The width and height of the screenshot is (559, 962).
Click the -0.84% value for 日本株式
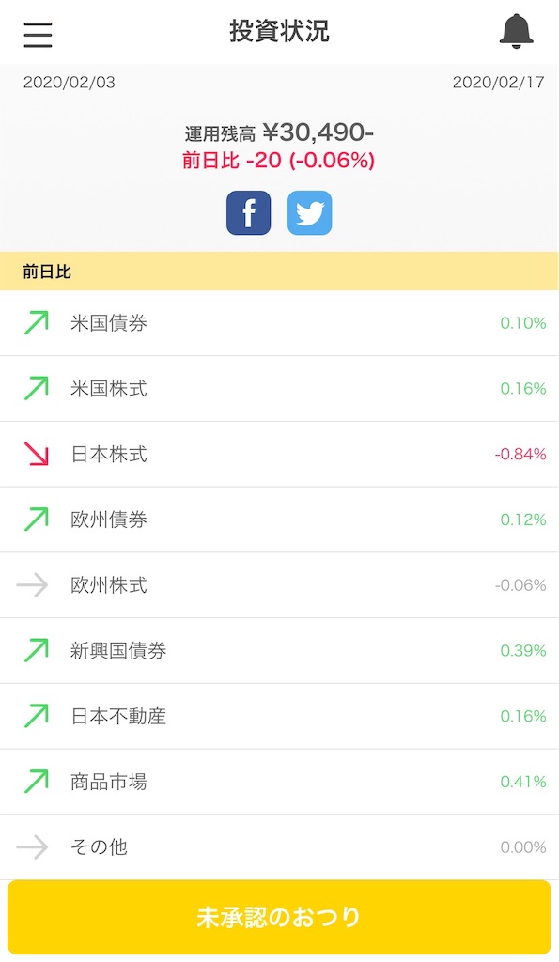[x=520, y=454]
